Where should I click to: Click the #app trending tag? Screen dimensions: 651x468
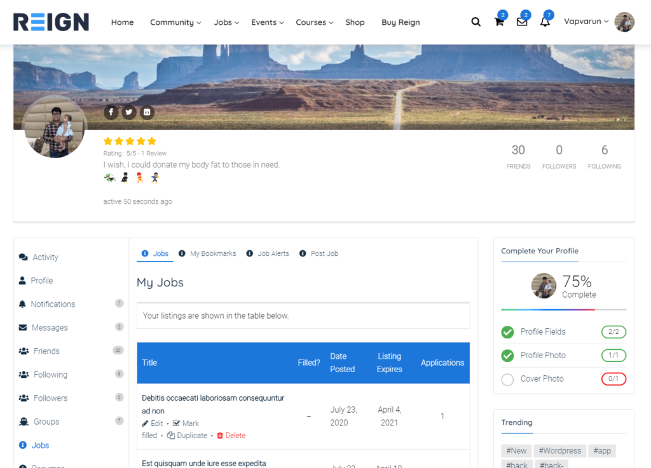pyautogui.click(x=602, y=451)
